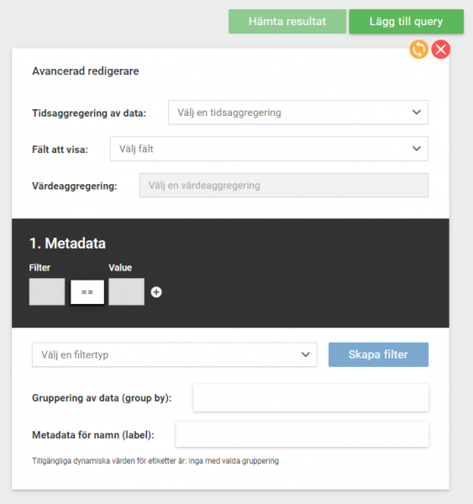This screenshot has width=473, height=504.
Task: Focus the Metadata för namn label input
Action: pos(302,434)
